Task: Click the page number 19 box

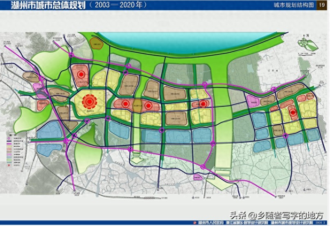Action: click(x=323, y=5)
